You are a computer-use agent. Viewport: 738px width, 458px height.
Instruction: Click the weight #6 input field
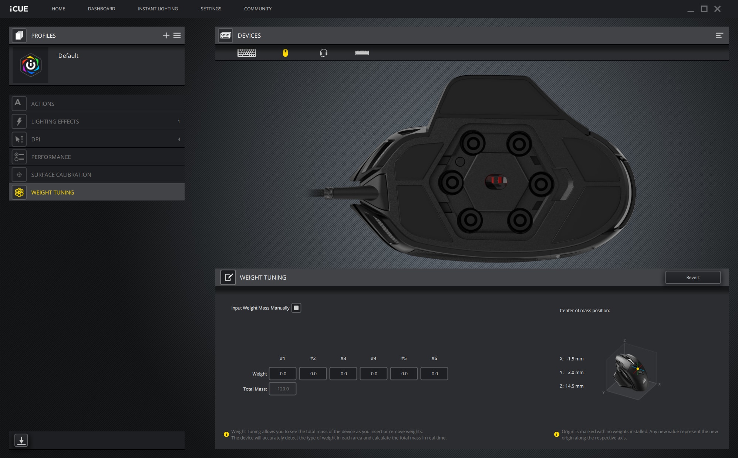point(434,373)
